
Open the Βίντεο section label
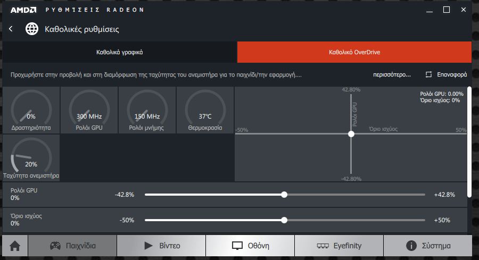tap(170, 246)
